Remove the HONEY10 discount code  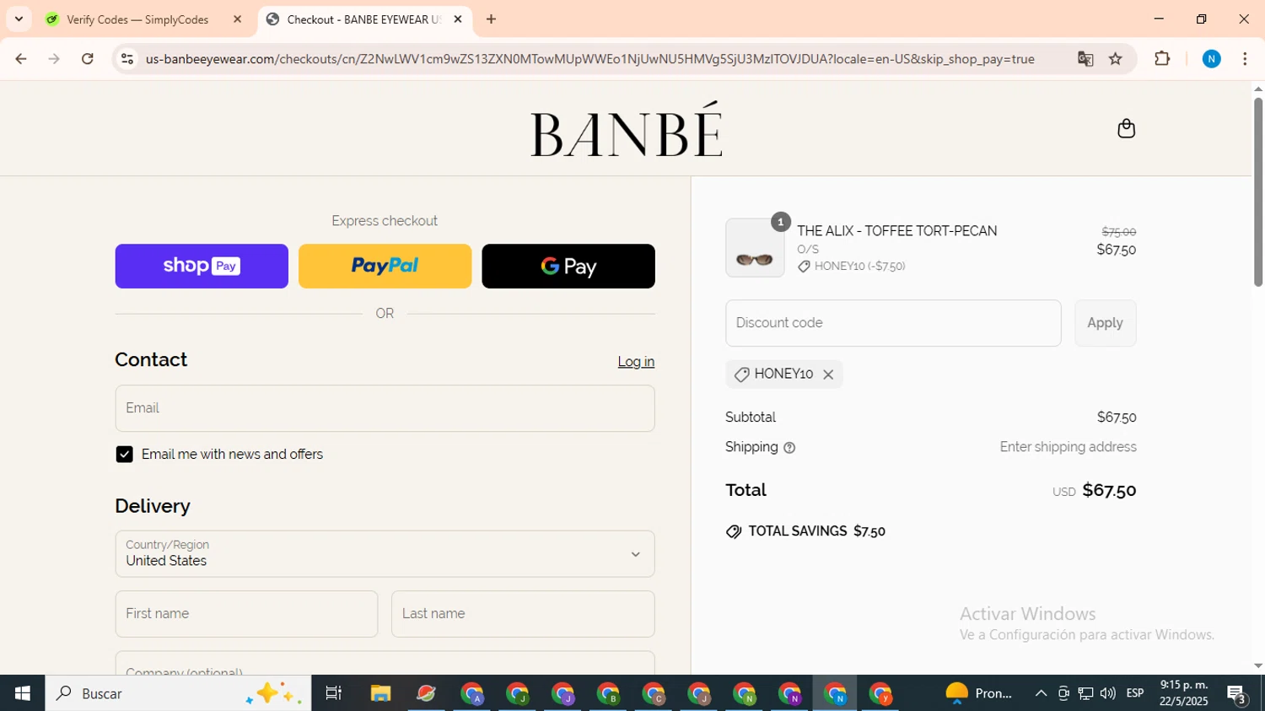pos(828,374)
